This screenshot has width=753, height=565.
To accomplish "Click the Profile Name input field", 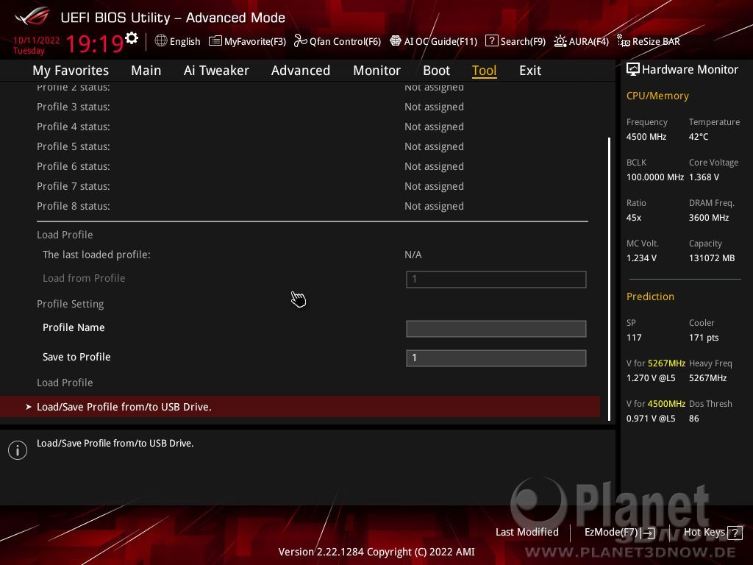I will (x=496, y=329).
